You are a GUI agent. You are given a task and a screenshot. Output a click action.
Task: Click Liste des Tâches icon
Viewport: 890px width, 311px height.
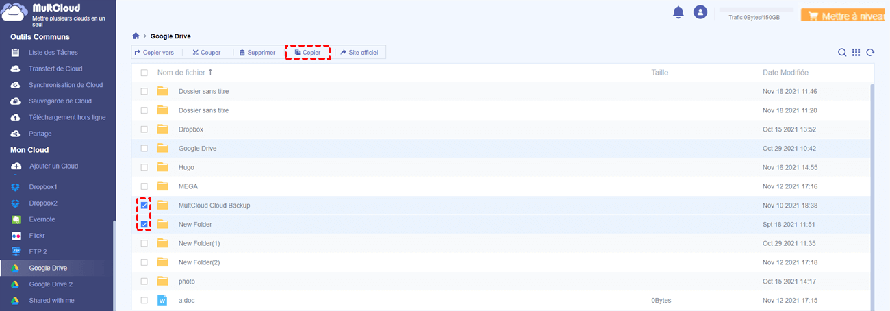15,52
